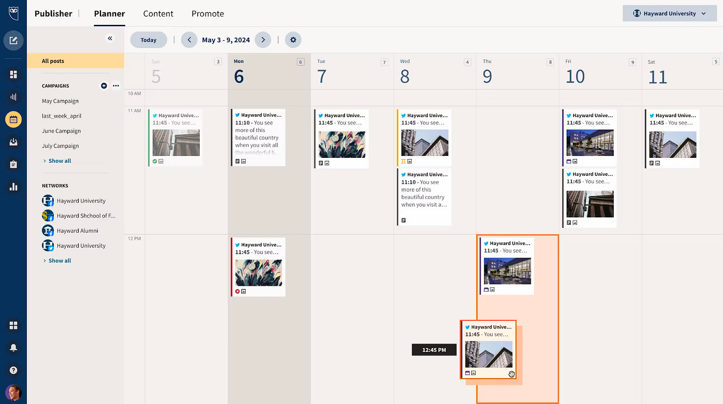The width and height of the screenshot is (723, 404).
Task: Select Hayward University Facebook network
Action: pos(73,201)
